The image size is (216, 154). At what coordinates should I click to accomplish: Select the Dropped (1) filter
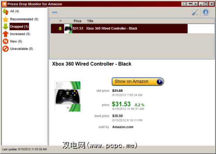click(19, 26)
